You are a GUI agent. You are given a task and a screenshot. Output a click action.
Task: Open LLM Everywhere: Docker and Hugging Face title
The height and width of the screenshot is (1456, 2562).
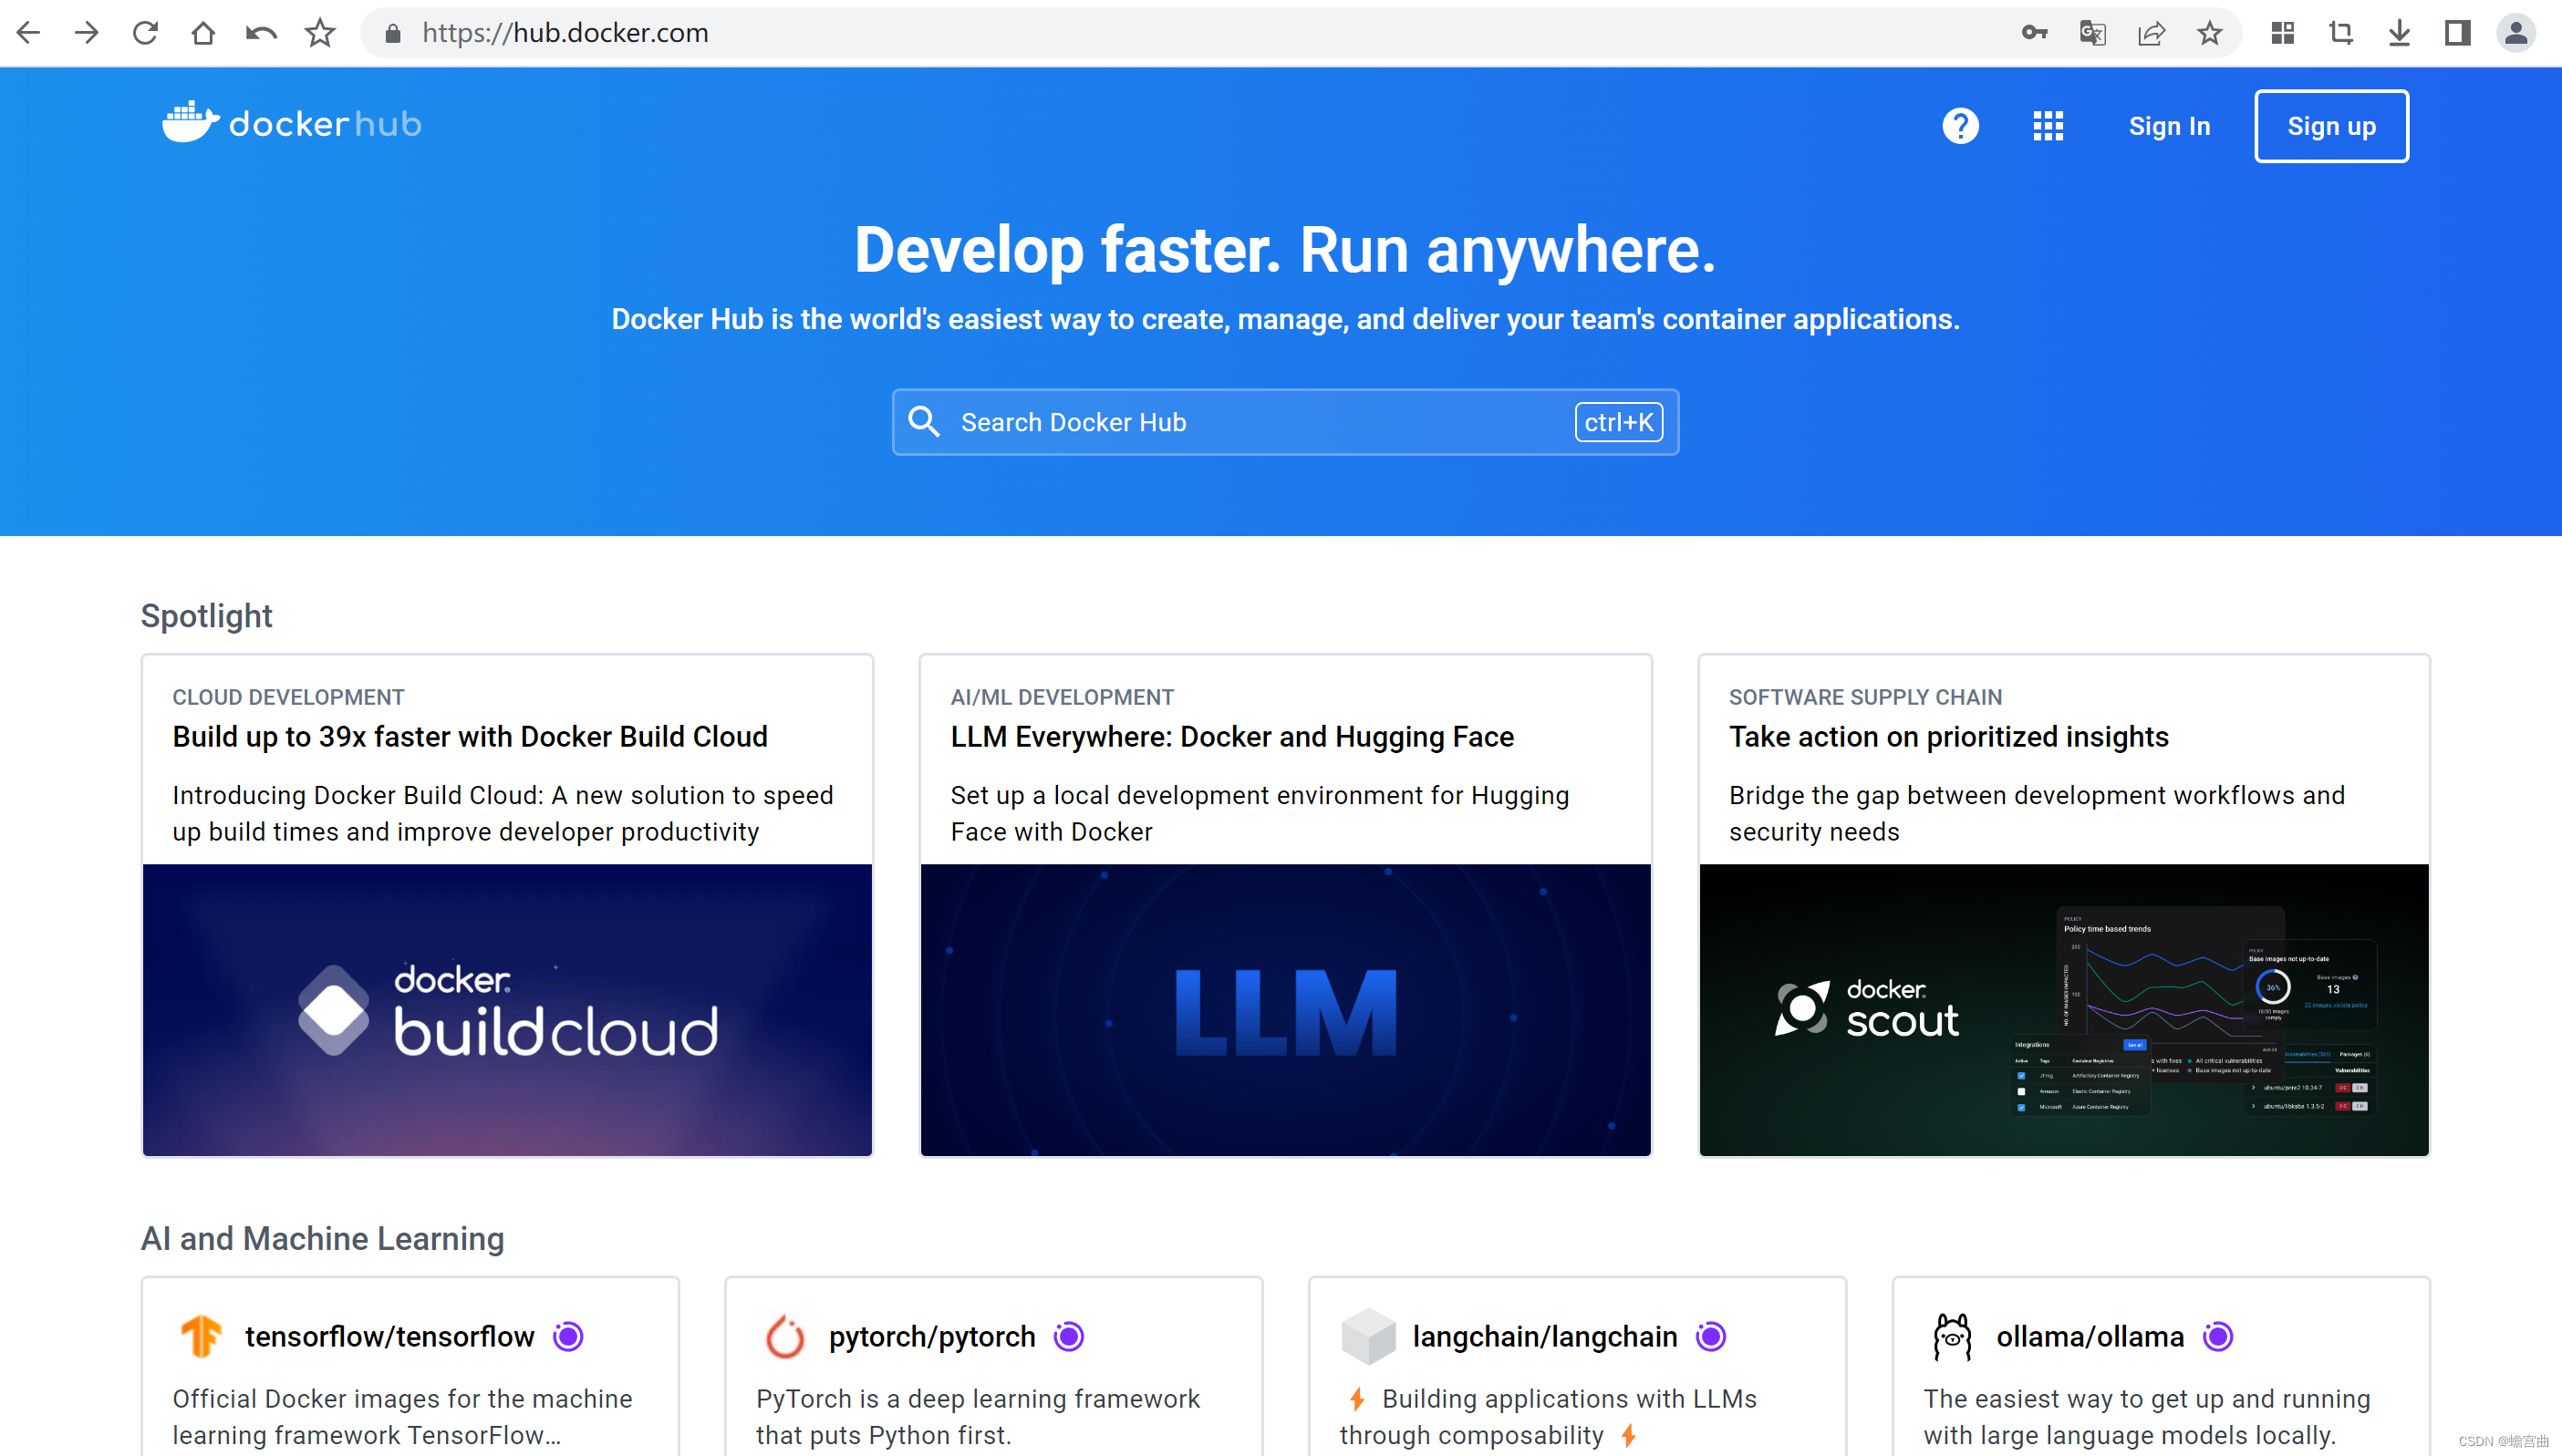click(1231, 736)
